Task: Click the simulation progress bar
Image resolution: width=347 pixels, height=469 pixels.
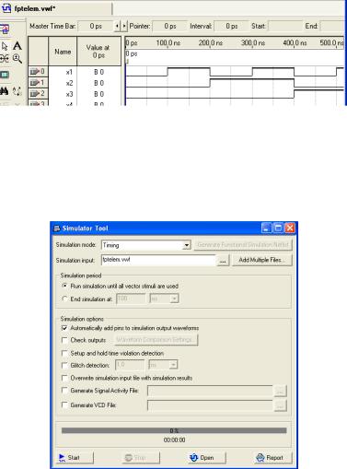Action: [174, 430]
